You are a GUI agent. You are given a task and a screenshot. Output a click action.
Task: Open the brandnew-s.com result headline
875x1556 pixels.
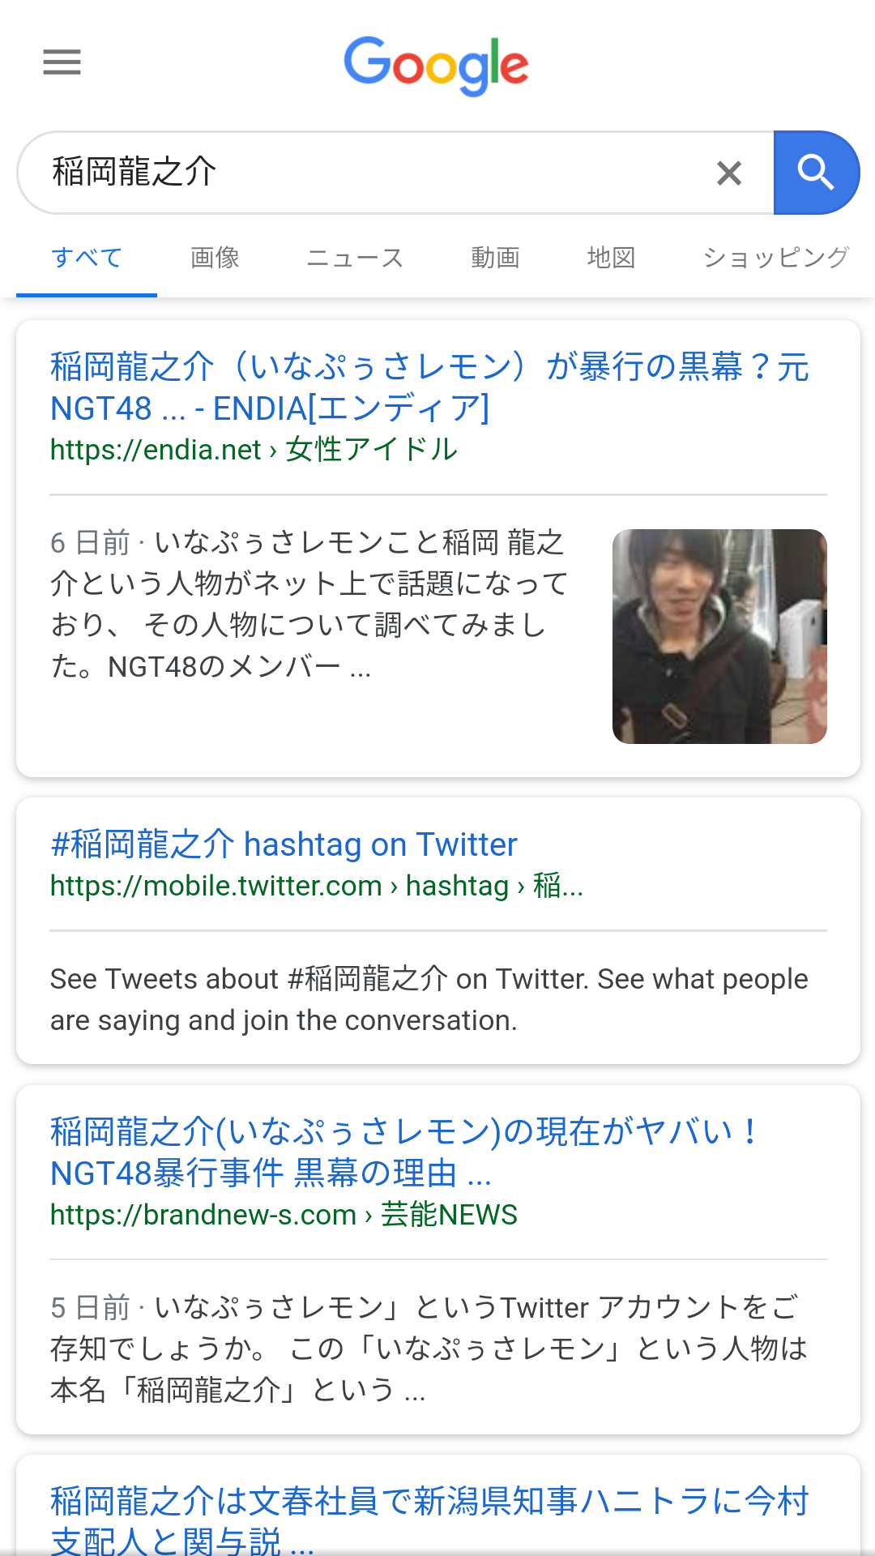point(405,1152)
